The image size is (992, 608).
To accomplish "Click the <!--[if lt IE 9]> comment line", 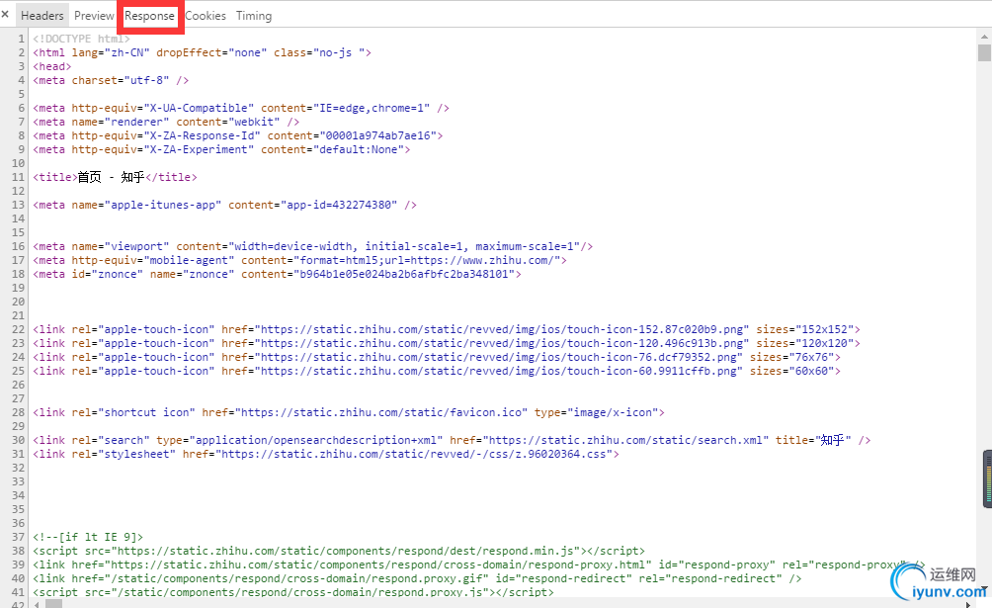I will [88, 537].
